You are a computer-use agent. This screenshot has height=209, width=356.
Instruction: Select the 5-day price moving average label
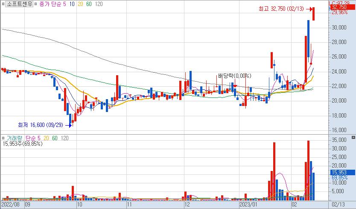point(65,4)
